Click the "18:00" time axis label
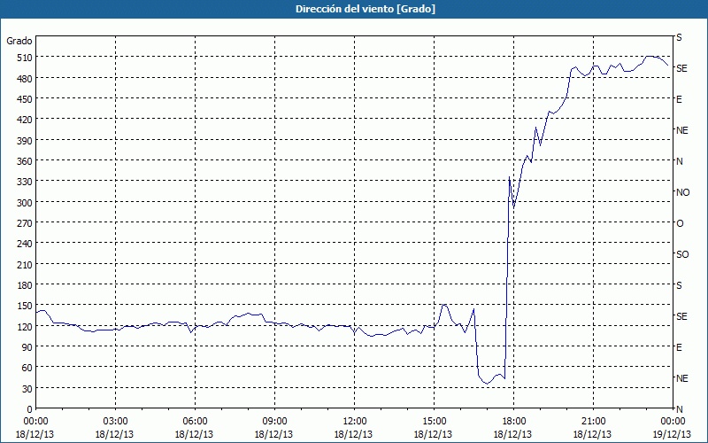 click(x=514, y=422)
